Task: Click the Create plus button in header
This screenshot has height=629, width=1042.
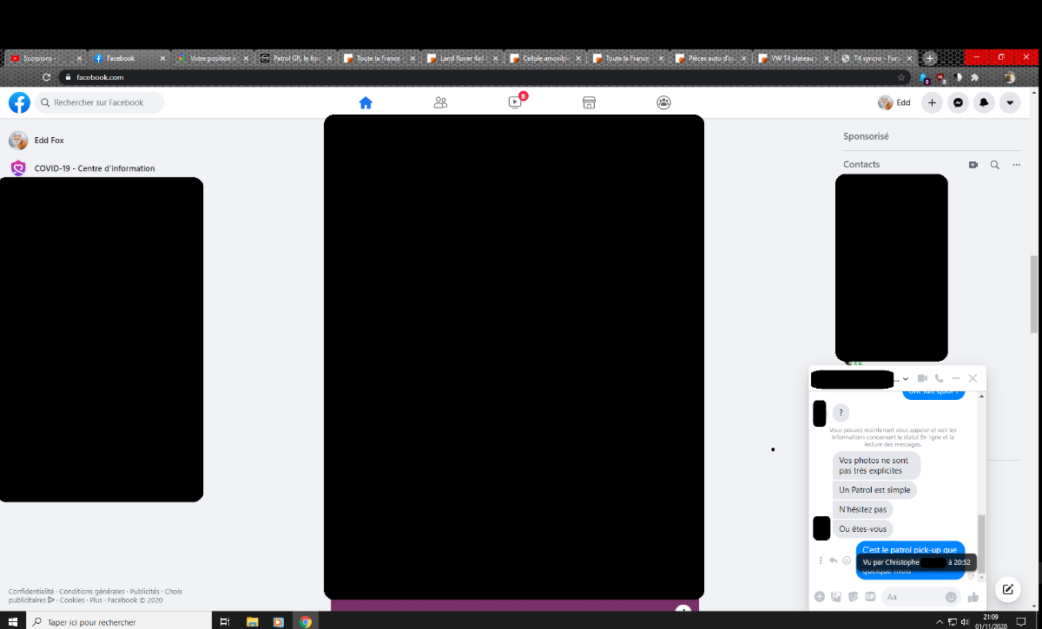Action: [932, 102]
